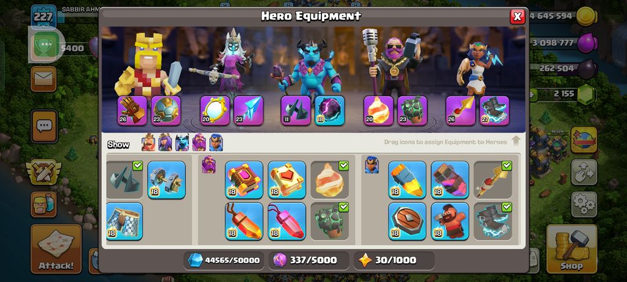Show only Royal Champion equipment

[216, 142]
